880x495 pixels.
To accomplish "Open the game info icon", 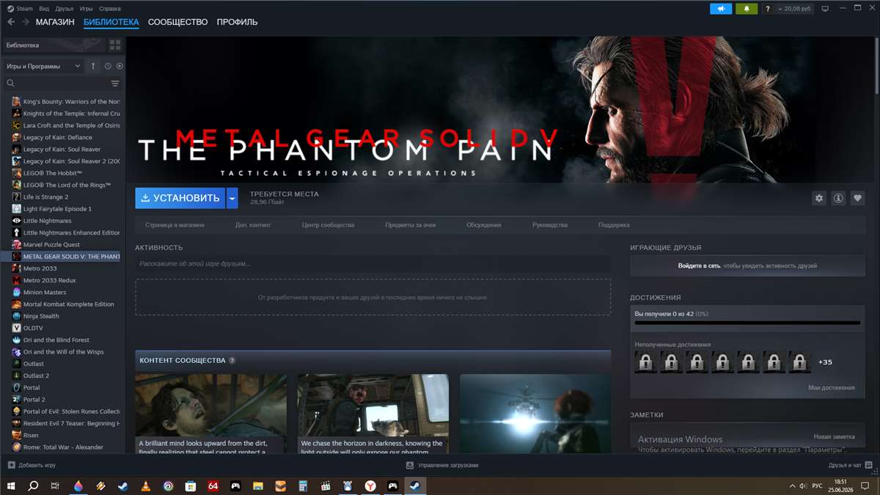I will [838, 198].
